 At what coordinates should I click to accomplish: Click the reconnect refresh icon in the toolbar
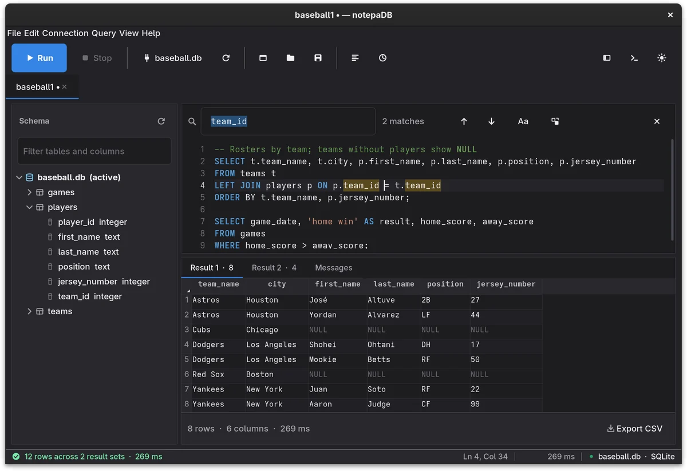tap(226, 58)
